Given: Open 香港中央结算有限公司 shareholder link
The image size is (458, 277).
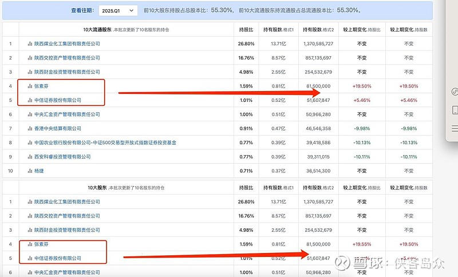Looking at the screenshot, I should coord(58,128).
